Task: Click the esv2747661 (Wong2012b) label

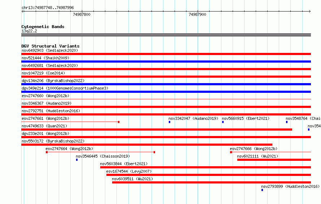Action: coord(45,118)
